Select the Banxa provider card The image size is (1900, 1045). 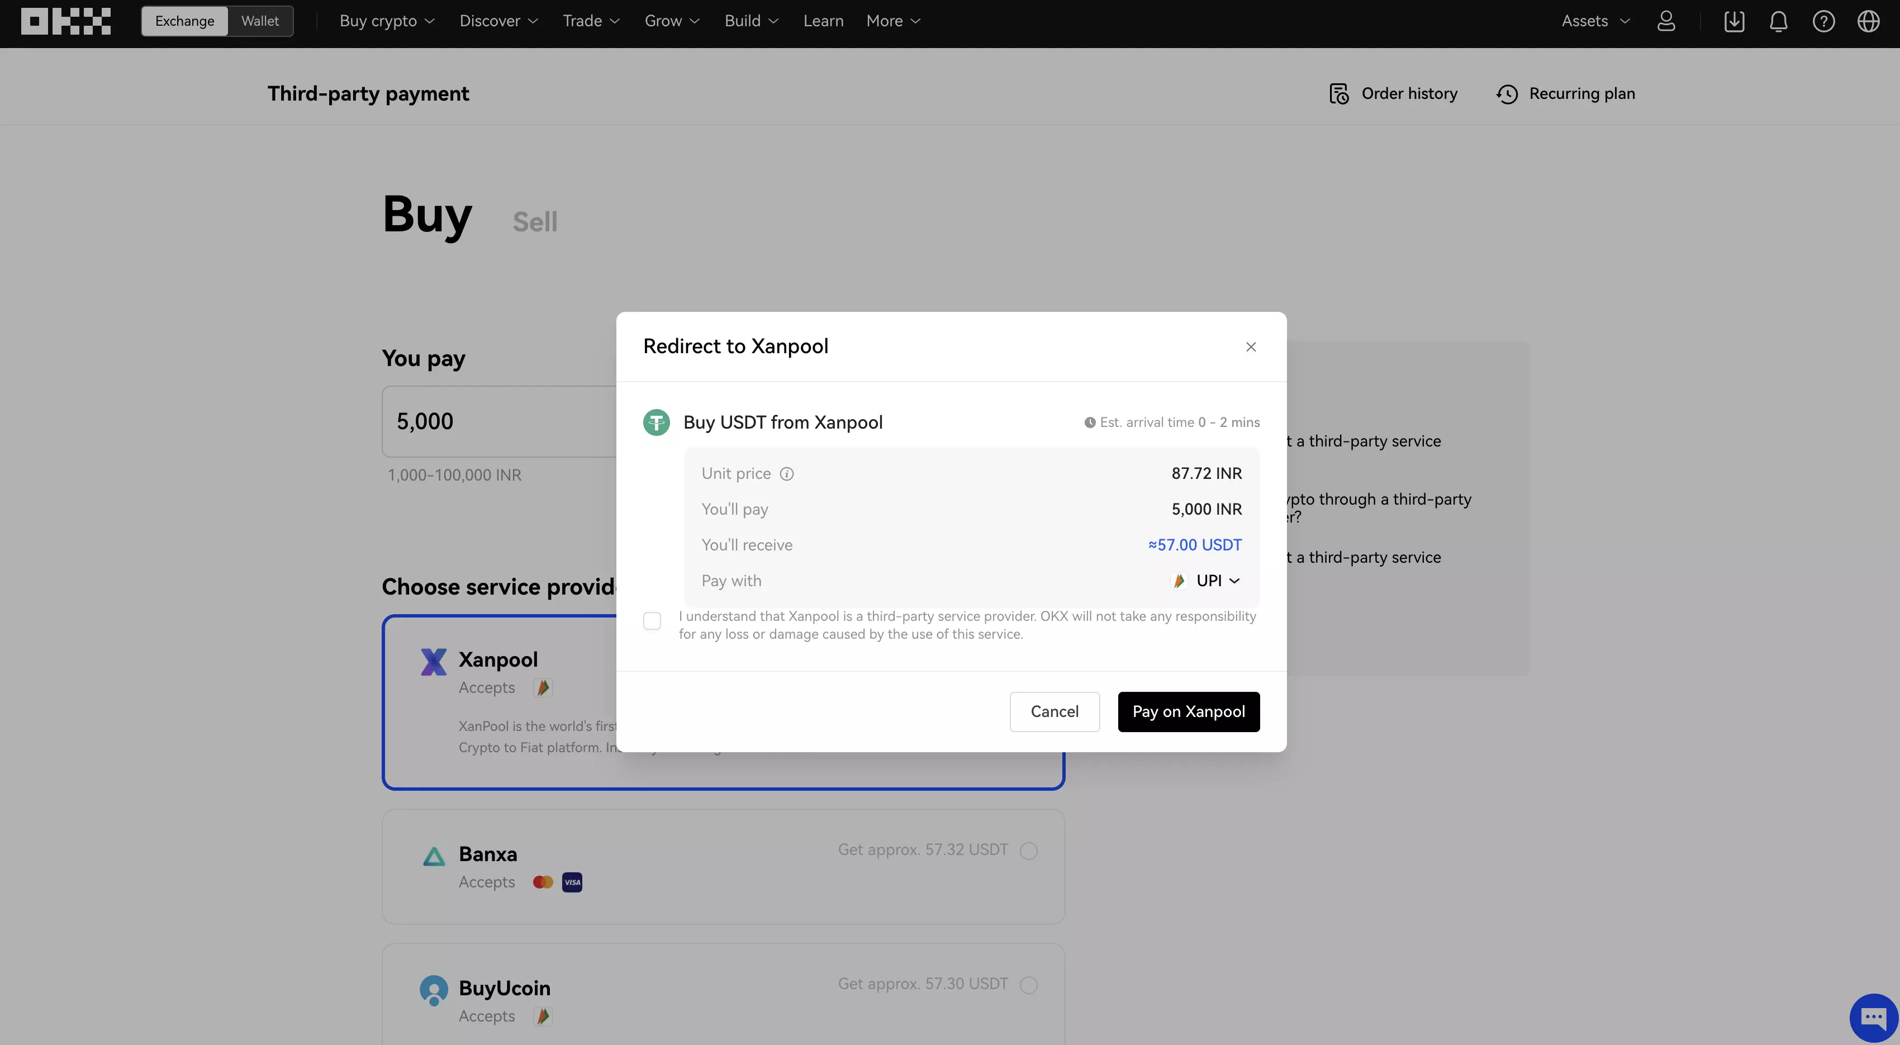pyautogui.click(x=723, y=867)
